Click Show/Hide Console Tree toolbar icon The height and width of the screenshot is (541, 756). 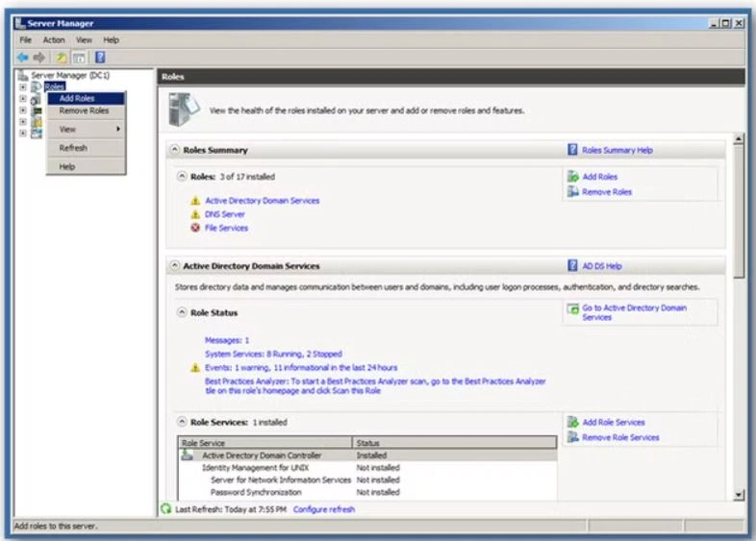pyautogui.click(x=79, y=58)
